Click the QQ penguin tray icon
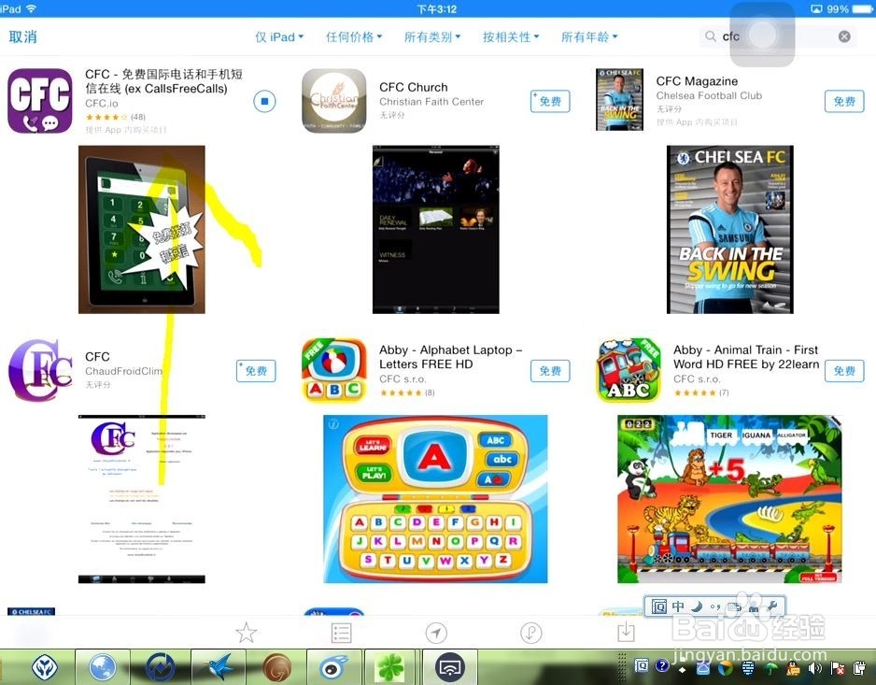Viewport: 876px width, 685px height. tap(792, 667)
